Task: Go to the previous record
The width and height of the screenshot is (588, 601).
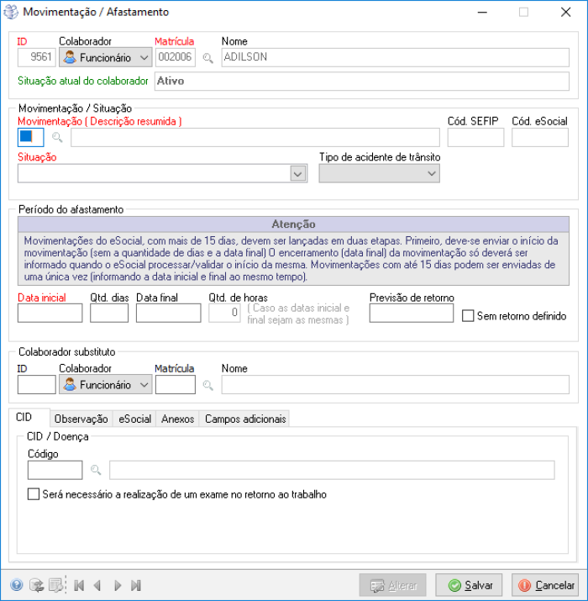Action: (97, 585)
